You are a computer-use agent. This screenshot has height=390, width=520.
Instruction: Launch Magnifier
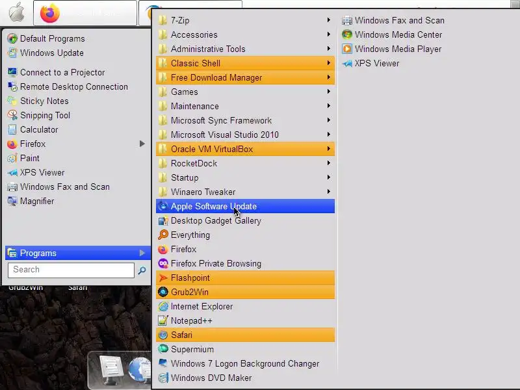(x=77, y=201)
